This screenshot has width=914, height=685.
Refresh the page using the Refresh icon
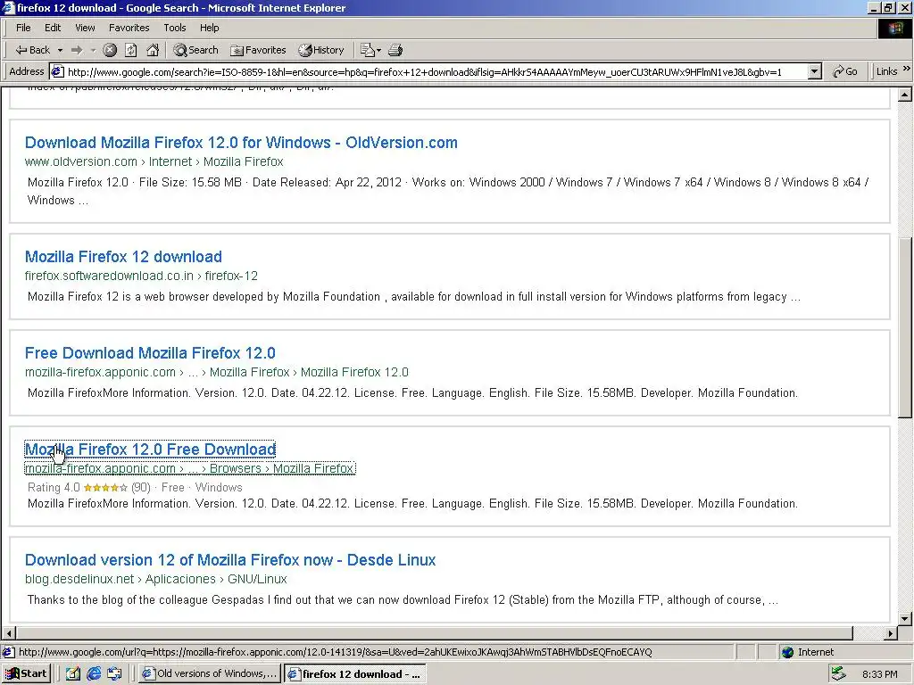pos(131,50)
